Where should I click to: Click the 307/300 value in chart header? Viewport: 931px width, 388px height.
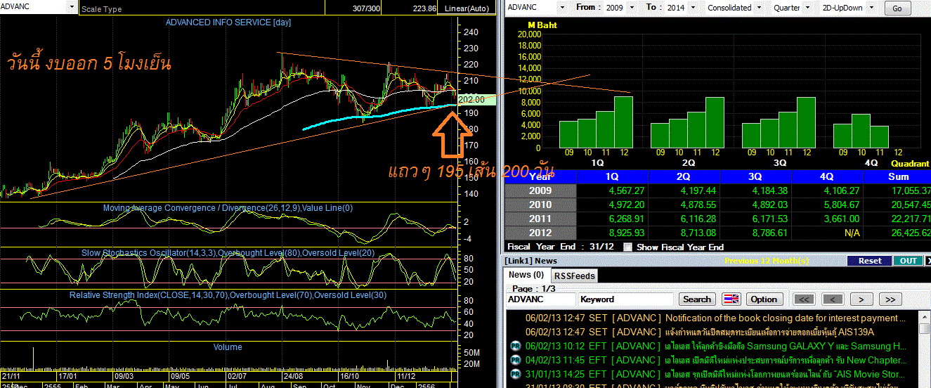click(367, 9)
